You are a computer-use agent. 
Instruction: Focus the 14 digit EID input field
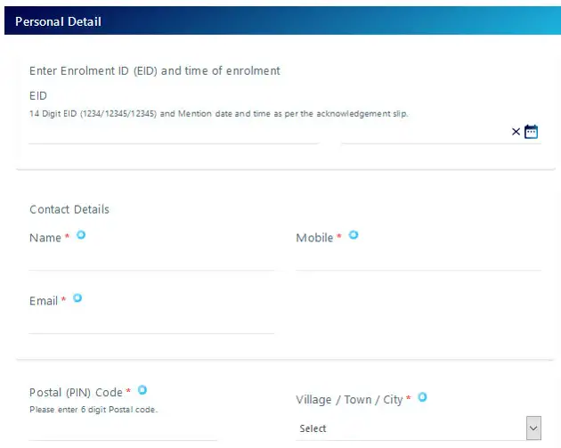click(x=174, y=133)
